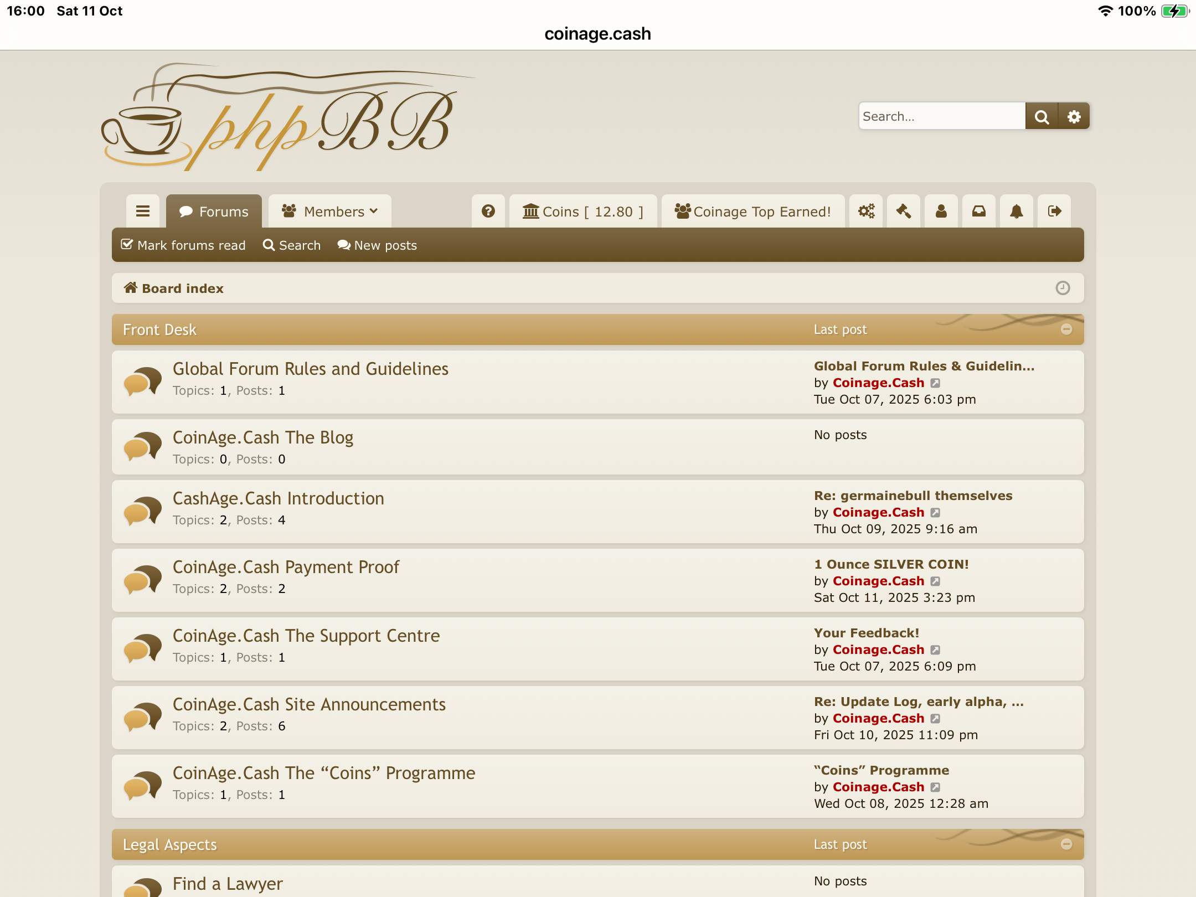Open the notifications bell icon

pos(1017,211)
